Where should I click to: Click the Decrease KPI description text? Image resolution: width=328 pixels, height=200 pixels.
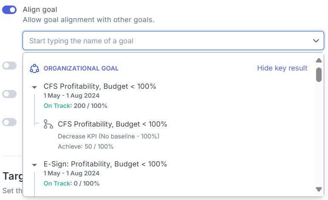[x=109, y=136]
